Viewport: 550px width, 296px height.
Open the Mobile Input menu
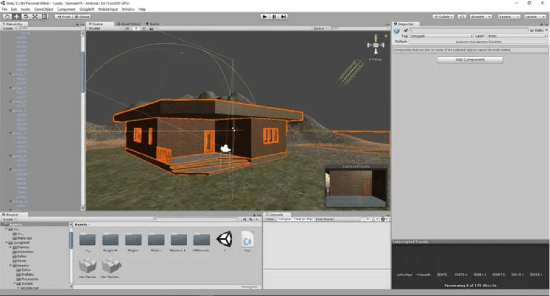click(x=108, y=9)
